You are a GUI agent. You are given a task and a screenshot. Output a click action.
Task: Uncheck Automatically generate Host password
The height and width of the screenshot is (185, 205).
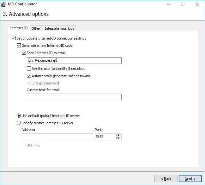click(x=29, y=76)
